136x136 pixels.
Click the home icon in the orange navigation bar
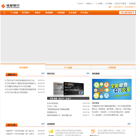click(x=4, y=12)
